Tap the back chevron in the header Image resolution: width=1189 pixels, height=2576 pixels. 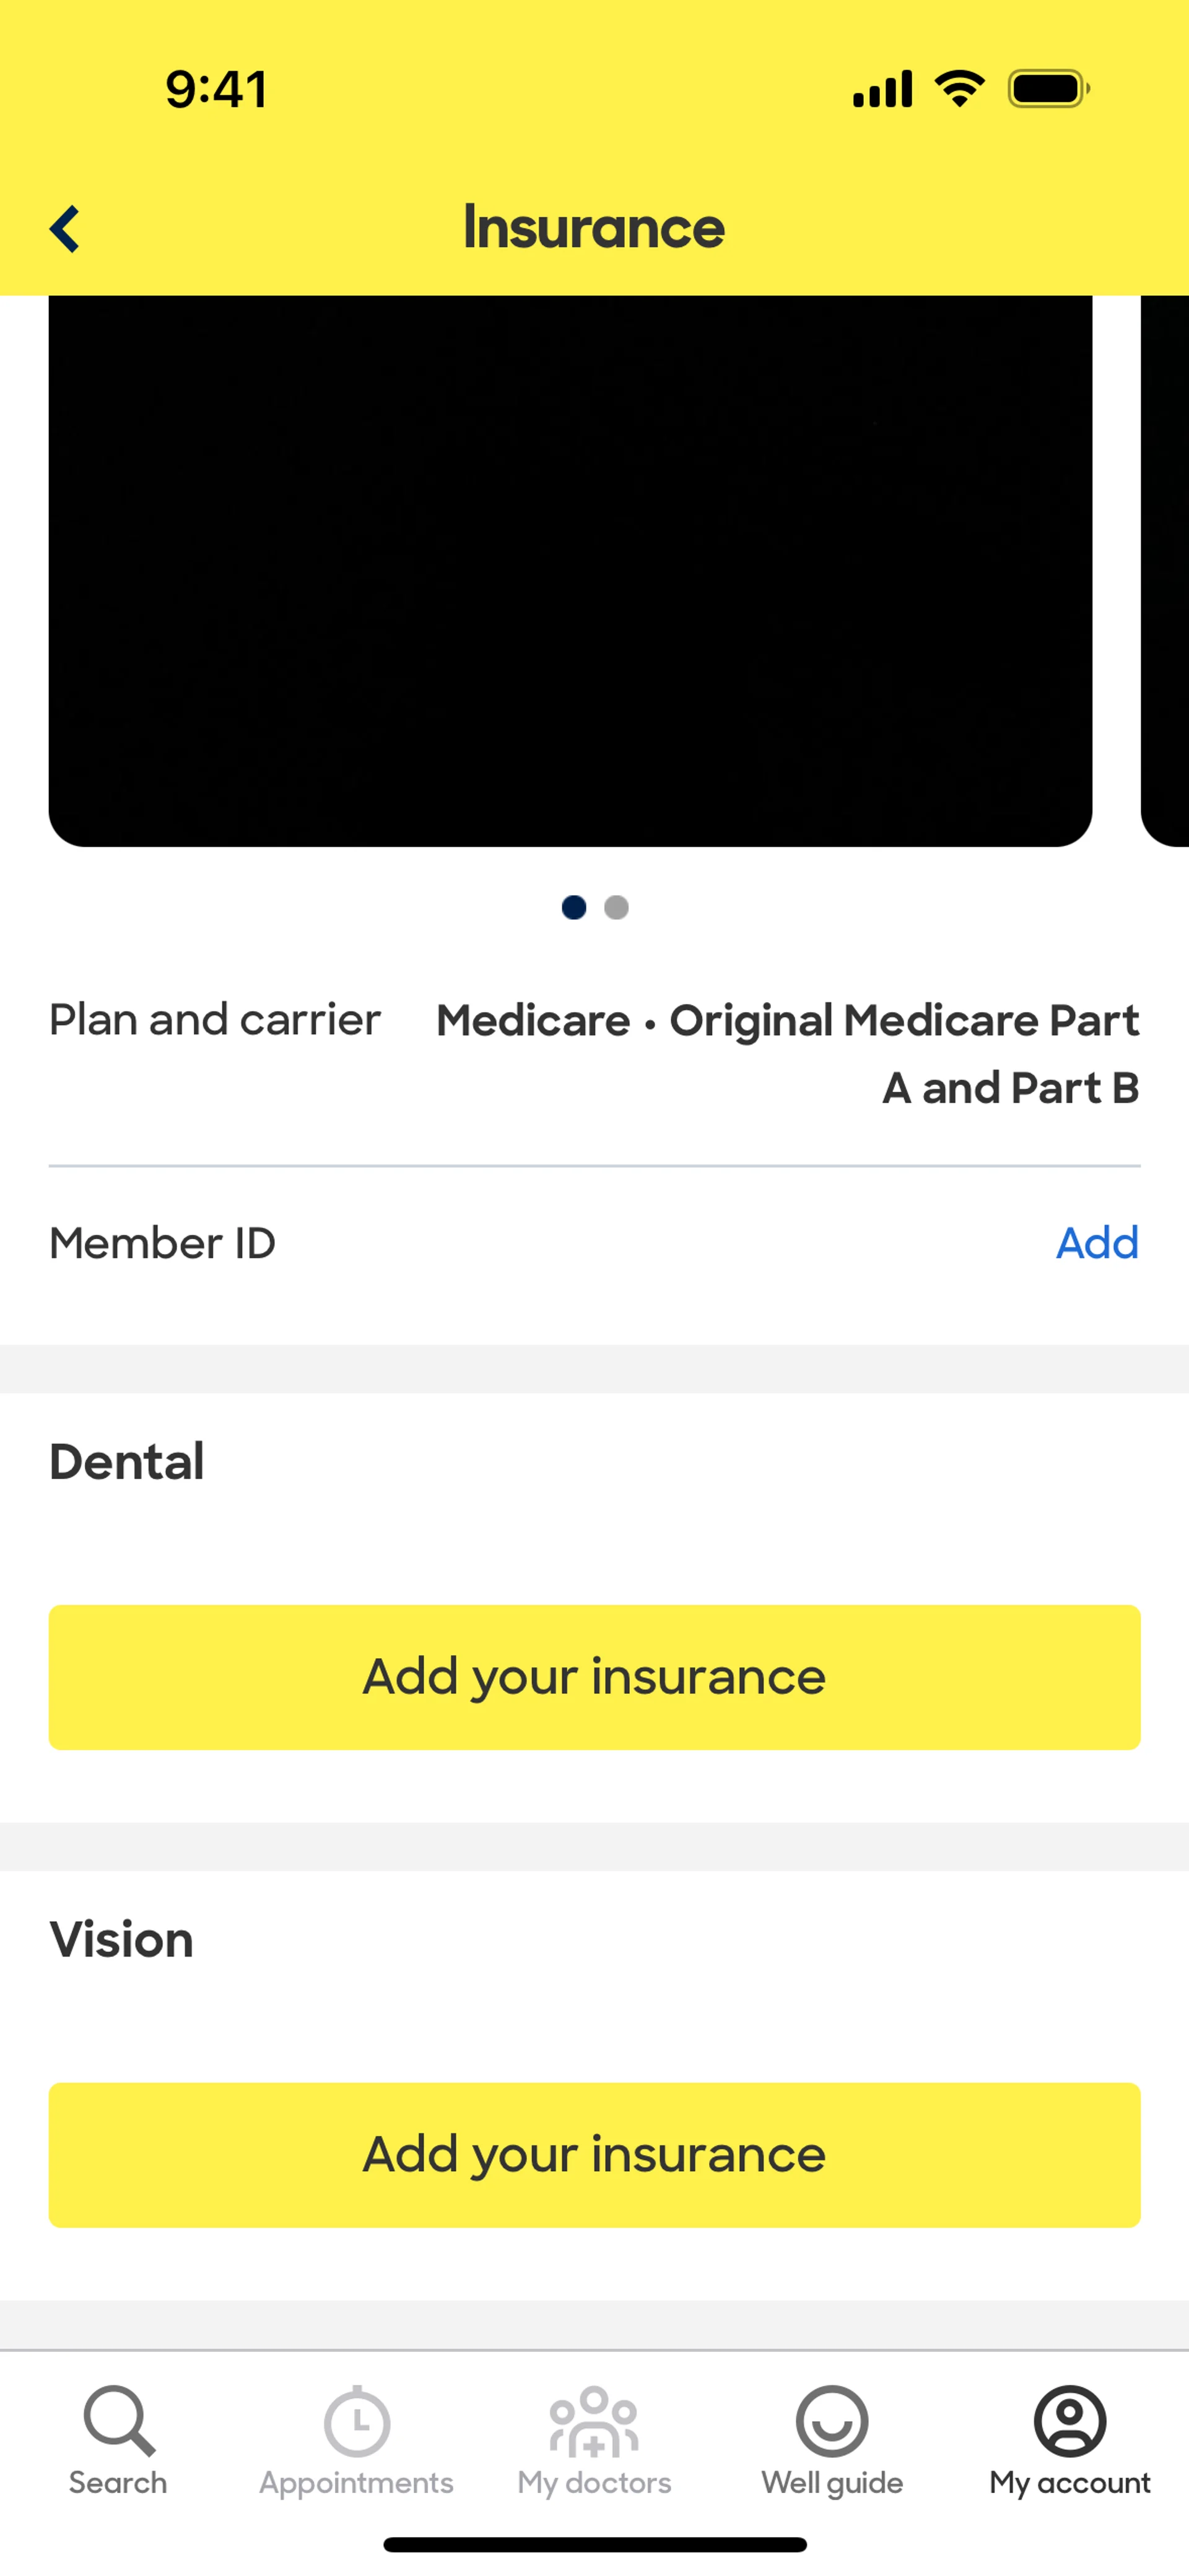[65, 229]
